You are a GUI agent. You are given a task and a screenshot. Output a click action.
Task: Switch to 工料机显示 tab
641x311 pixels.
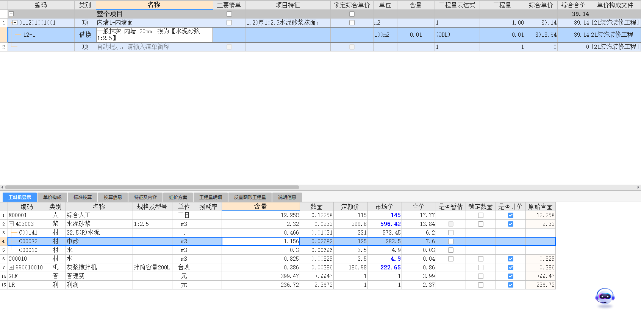[x=20, y=197]
